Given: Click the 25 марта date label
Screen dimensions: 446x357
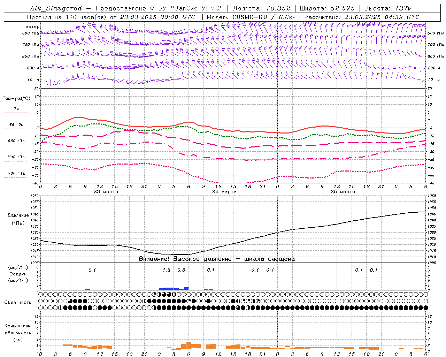Looking at the screenshot, I should (343, 192).
